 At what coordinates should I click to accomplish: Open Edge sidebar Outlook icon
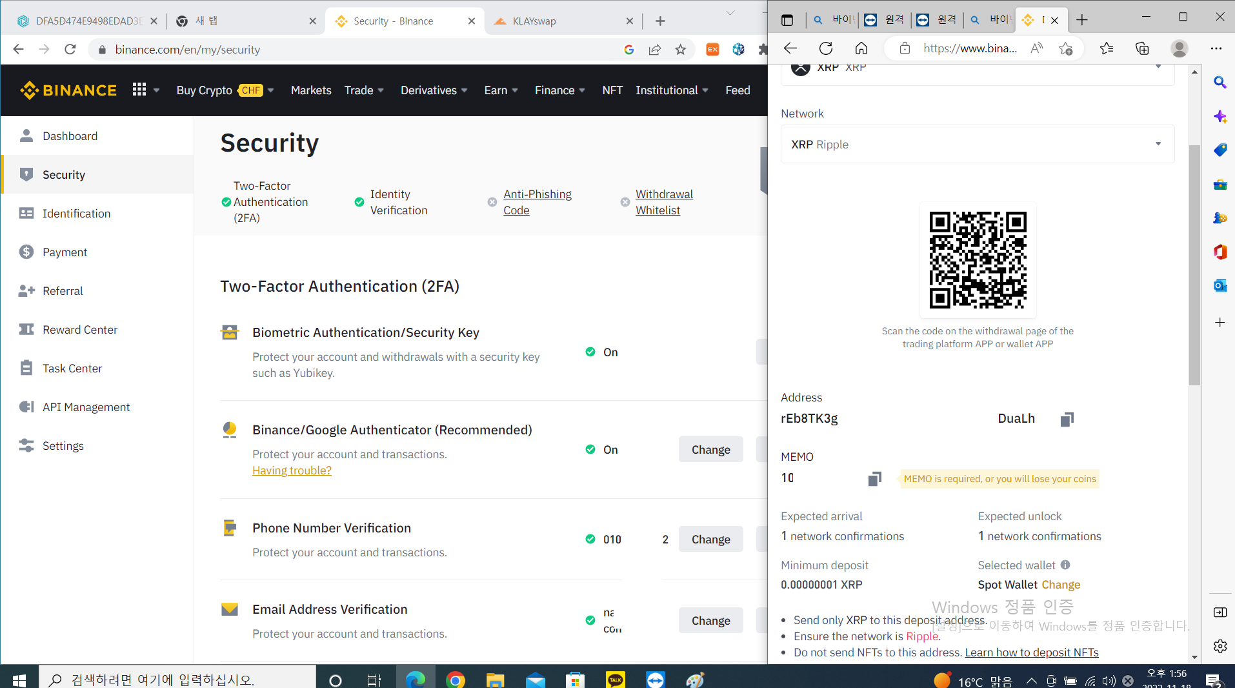click(1220, 285)
